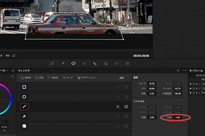Select the Qualifier eyedropper icon

pyautogui.click(x=63, y=63)
